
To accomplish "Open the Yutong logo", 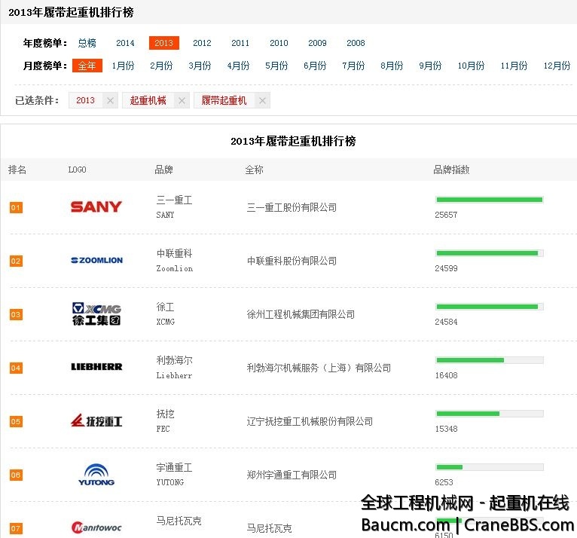I will pyautogui.click(x=96, y=475).
